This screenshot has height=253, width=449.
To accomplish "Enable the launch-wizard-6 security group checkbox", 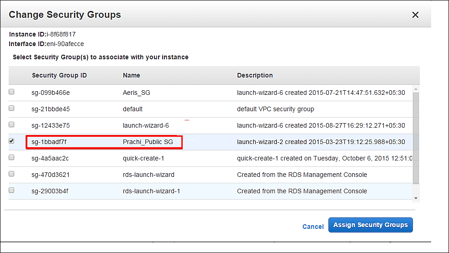I will (12, 124).
